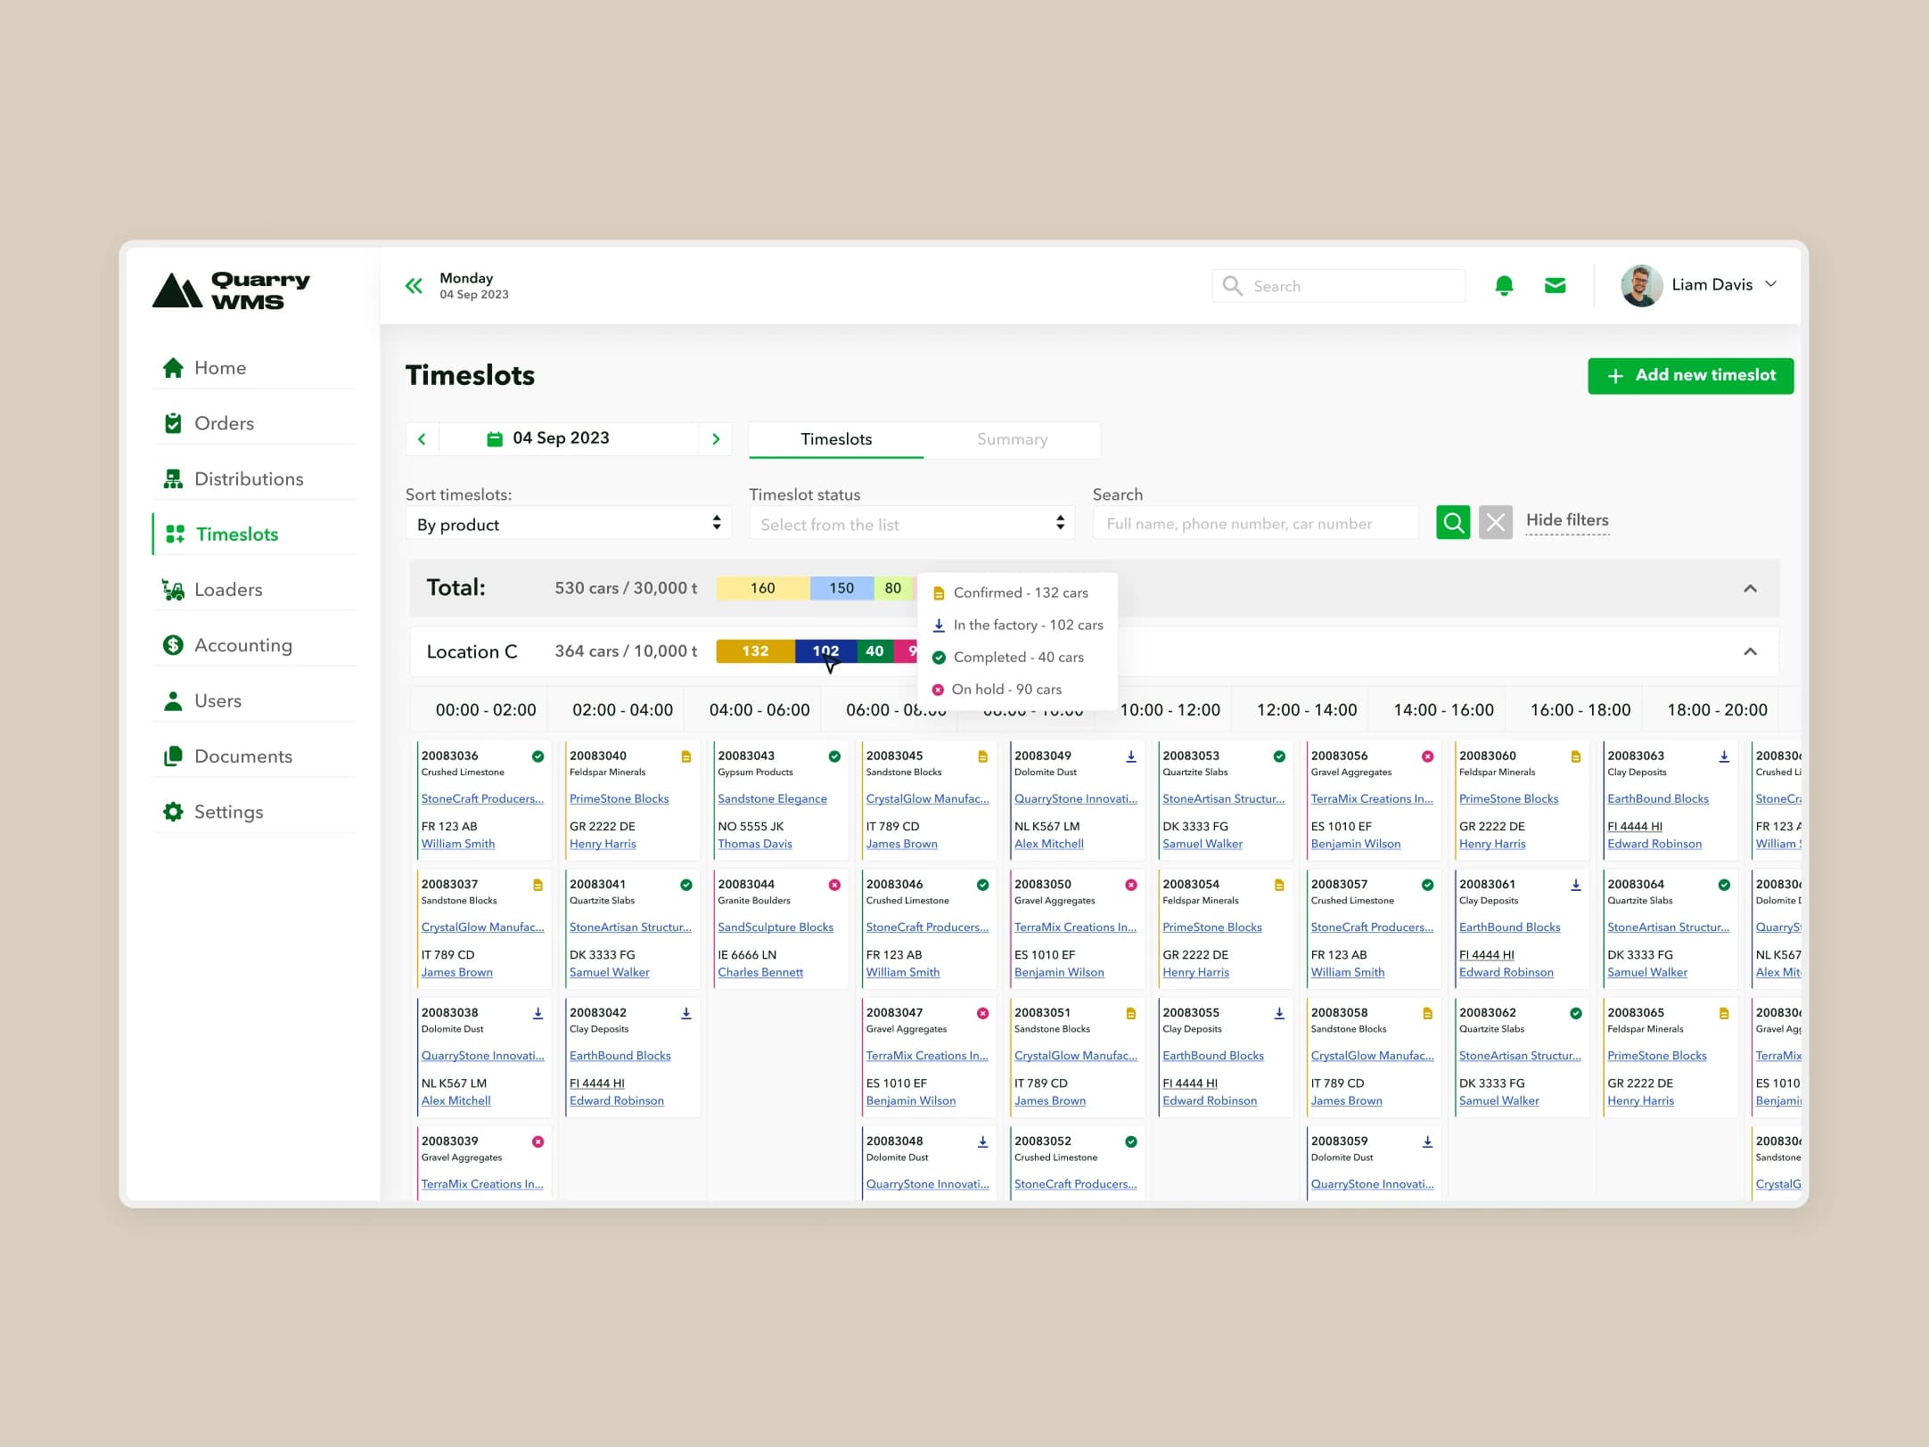The image size is (1929, 1447).
Task: Click Add new timeslot button
Action: coord(1690,376)
